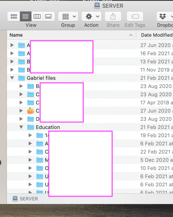Click the date in the Gabriel files row
Image resolution: width=173 pixels, height=217 pixels.
coord(157,78)
